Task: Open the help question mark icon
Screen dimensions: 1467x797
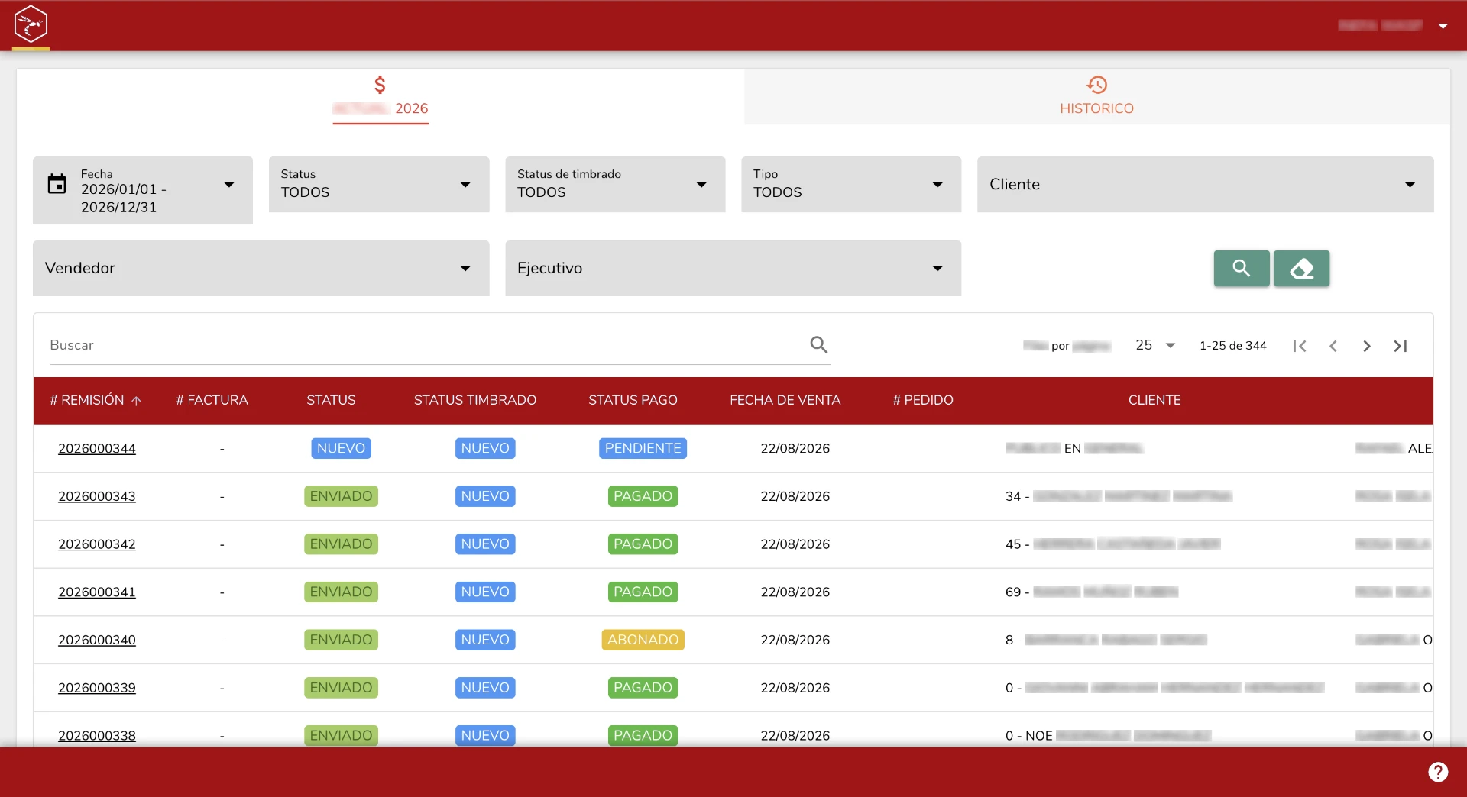Action: pos(1438,772)
